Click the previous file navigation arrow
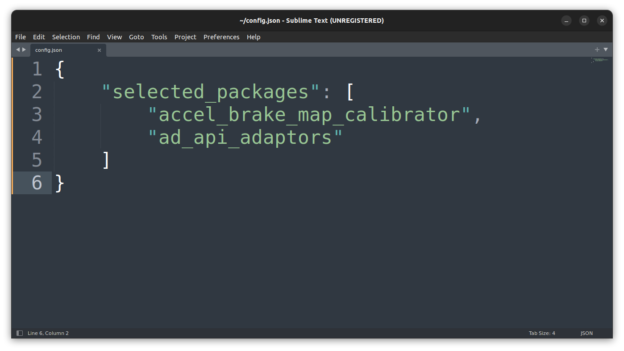Screen dimensions: 624x351 tap(17, 50)
